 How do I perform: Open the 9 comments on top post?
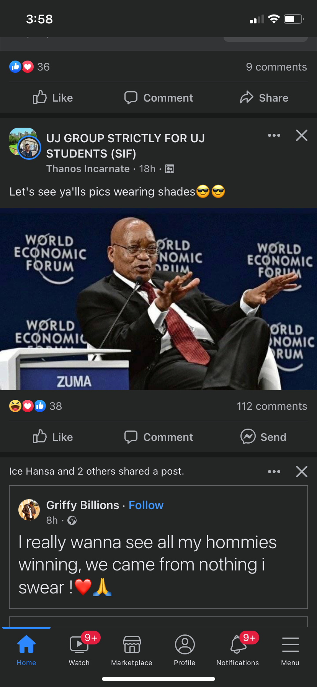[x=276, y=67]
